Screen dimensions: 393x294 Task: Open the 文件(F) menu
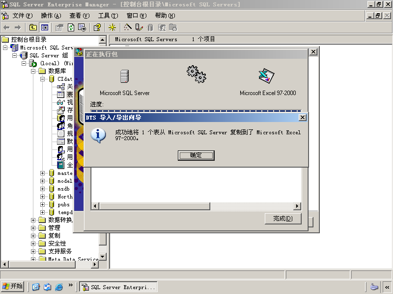point(23,16)
